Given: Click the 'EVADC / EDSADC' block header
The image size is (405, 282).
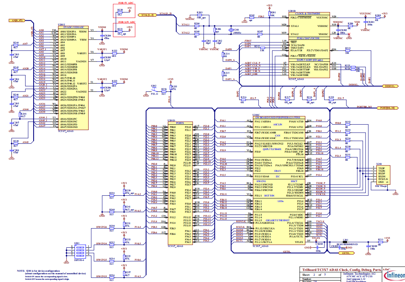Looking at the screenshot, I should pos(74,27).
